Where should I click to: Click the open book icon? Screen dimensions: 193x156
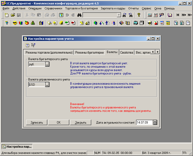170,15
